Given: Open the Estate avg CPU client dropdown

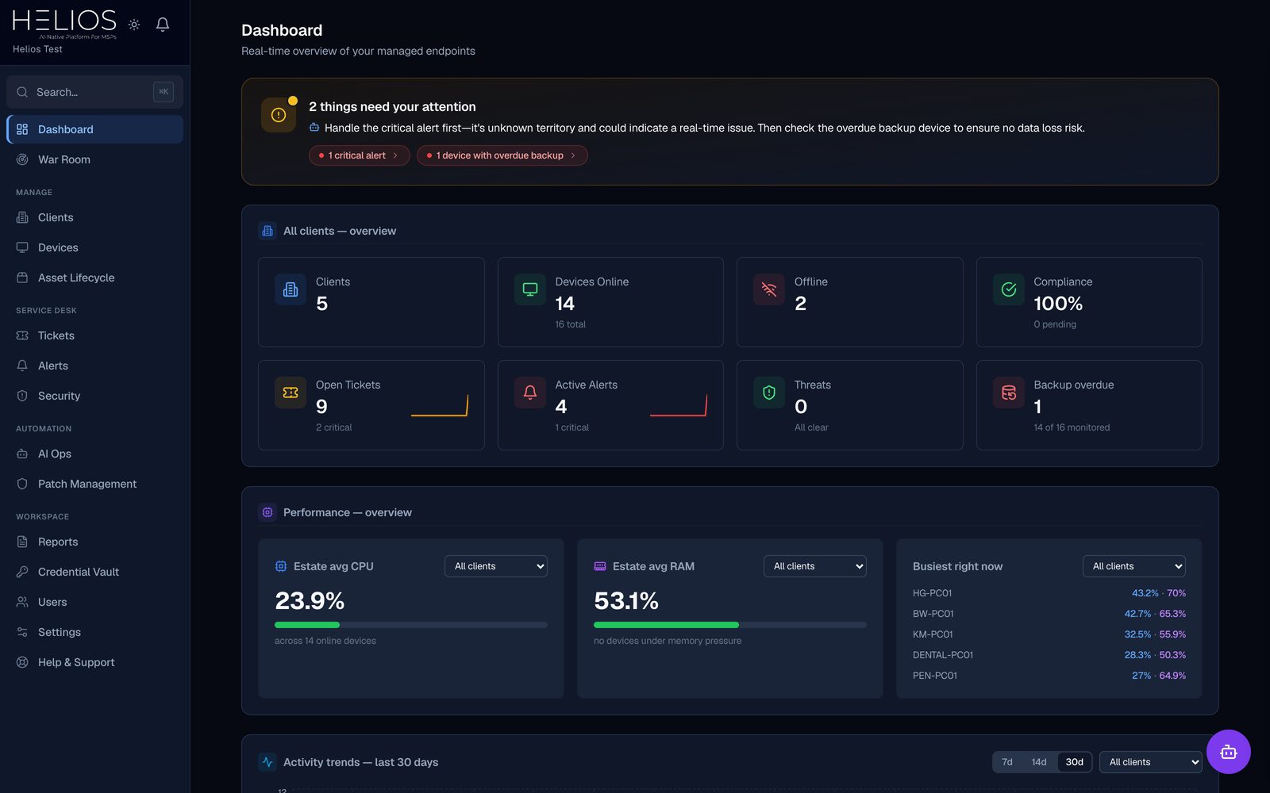Looking at the screenshot, I should tap(496, 566).
